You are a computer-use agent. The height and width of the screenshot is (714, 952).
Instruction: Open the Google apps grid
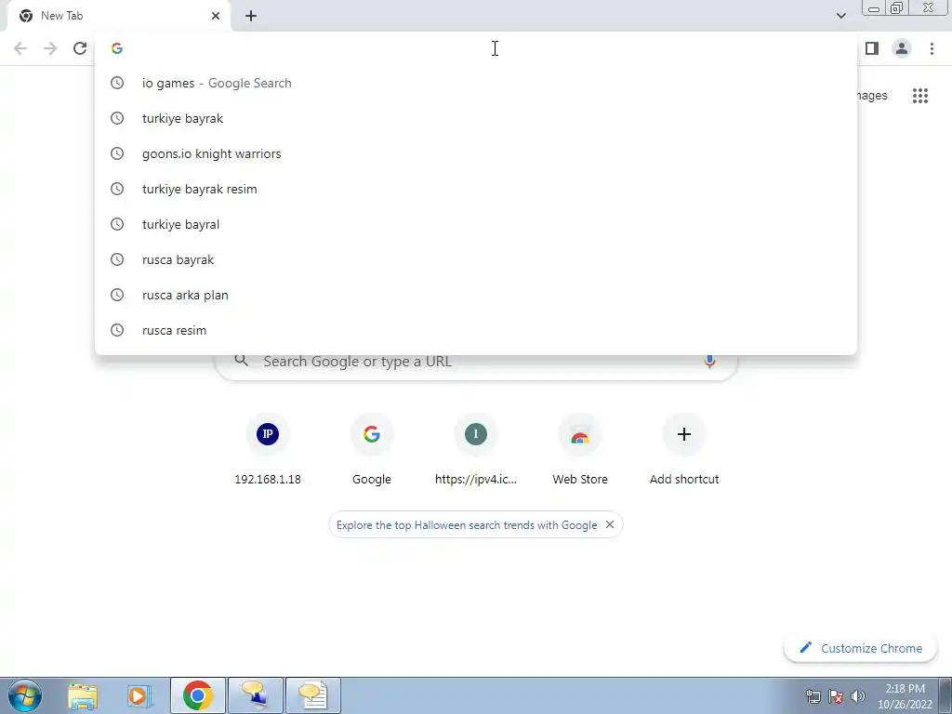click(x=920, y=96)
